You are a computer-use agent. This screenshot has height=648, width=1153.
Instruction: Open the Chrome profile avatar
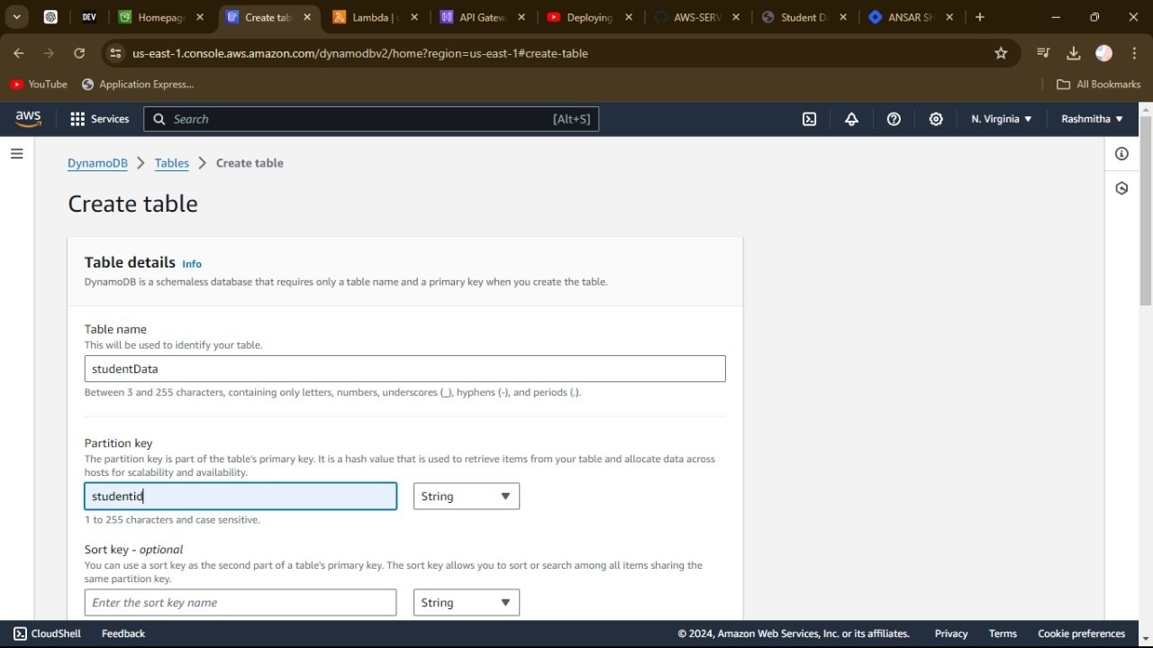pos(1103,53)
